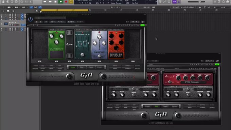Open the List Editors icon
The height and width of the screenshot is (130, 231).
point(215,1)
